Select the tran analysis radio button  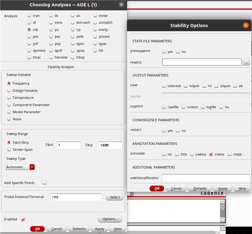point(29,16)
